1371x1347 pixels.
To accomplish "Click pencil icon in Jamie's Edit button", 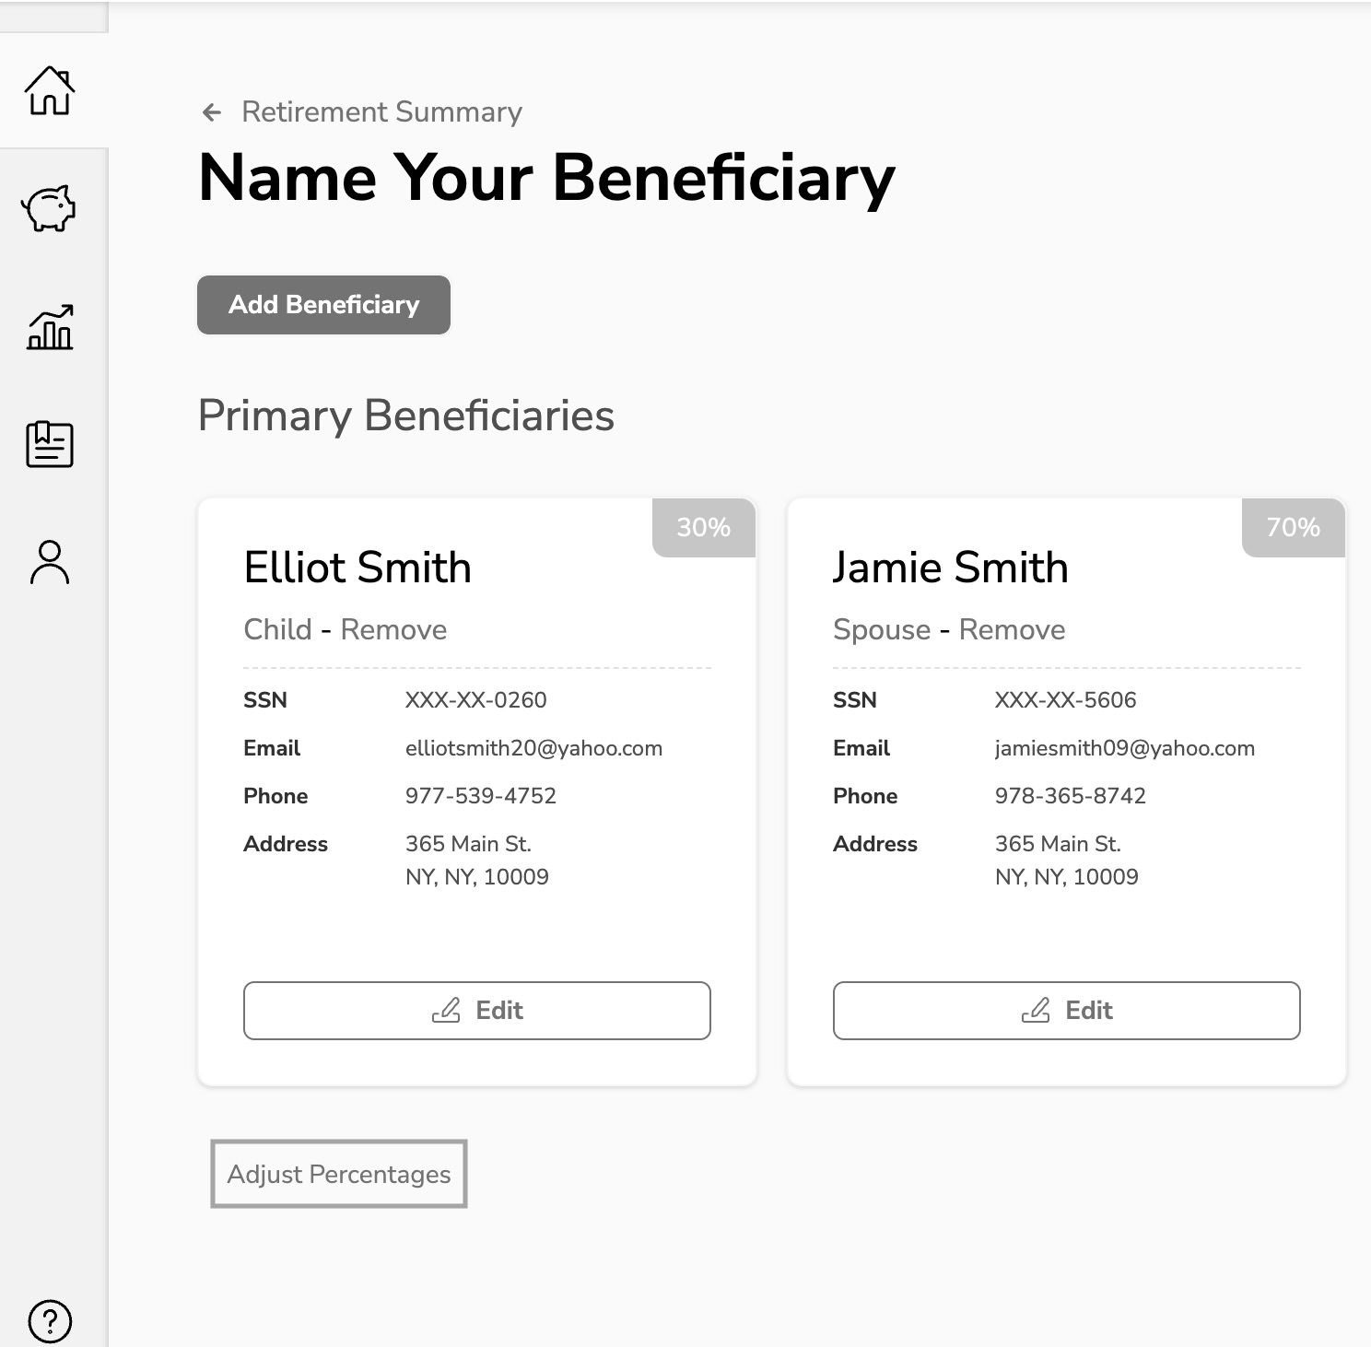I will [1036, 1011].
